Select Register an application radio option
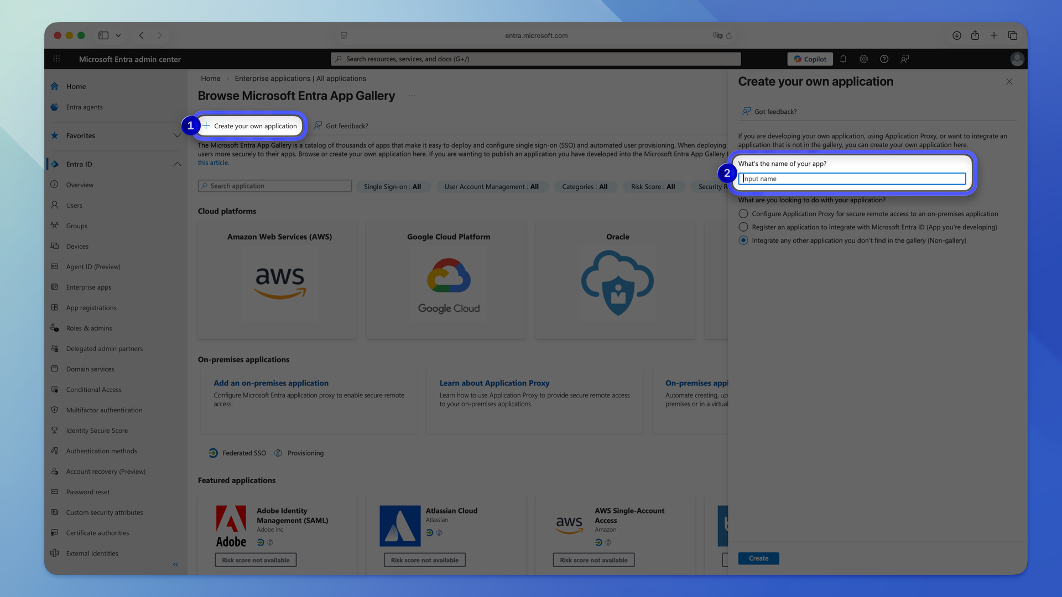 pos(743,227)
